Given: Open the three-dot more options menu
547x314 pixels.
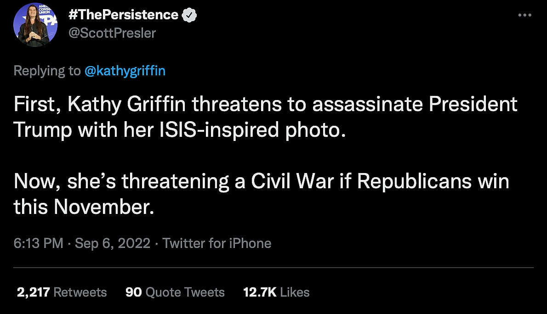Looking at the screenshot, I should tap(524, 15).
